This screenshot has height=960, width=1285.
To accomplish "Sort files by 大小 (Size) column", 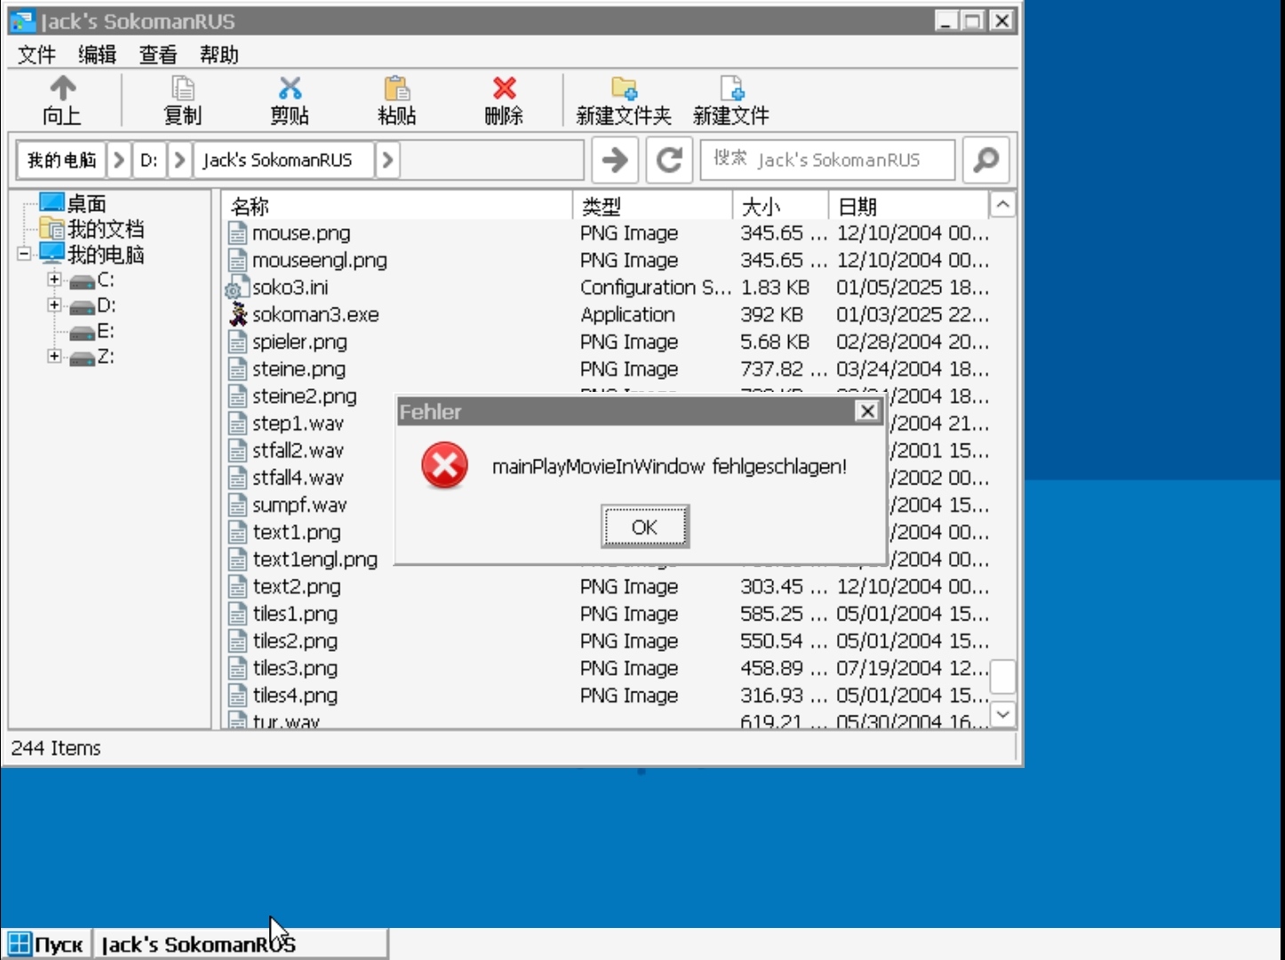I will pyautogui.click(x=780, y=206).
